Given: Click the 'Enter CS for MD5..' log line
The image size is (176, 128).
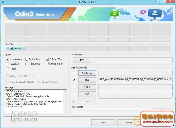Looking at the screenshot, I should pyautogui.click(x=18, y=94).
